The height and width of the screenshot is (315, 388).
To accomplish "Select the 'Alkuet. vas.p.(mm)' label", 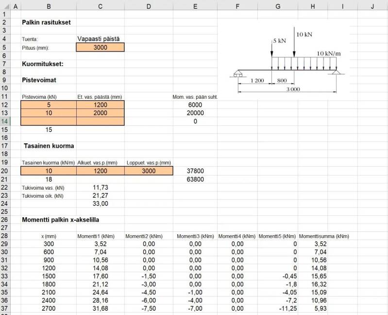I will 97,163.
